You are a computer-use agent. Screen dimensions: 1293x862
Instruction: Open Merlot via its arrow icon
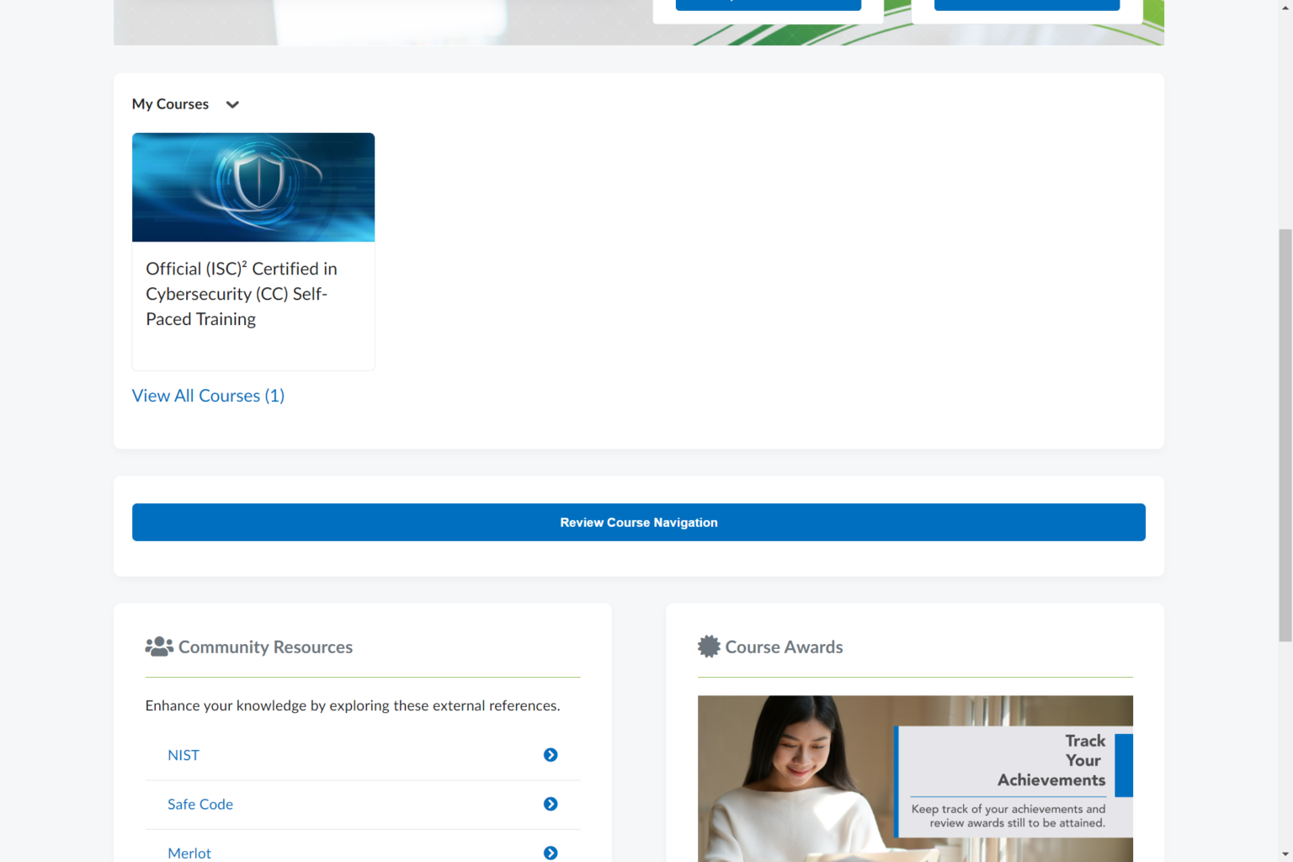point(551,853)
